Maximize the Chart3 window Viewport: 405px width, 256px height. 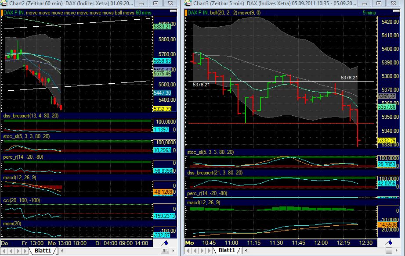379,4
